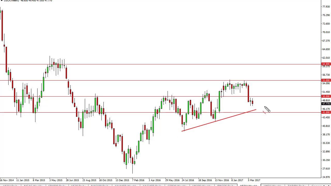Open the XAGUSD Daily chart tab
The height and width of the screenshot is (186, 331).
[152, 185]
